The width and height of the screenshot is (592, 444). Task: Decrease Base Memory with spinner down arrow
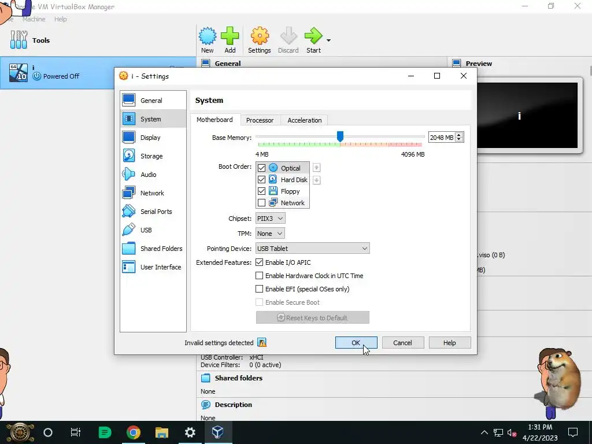pos(459,140)
